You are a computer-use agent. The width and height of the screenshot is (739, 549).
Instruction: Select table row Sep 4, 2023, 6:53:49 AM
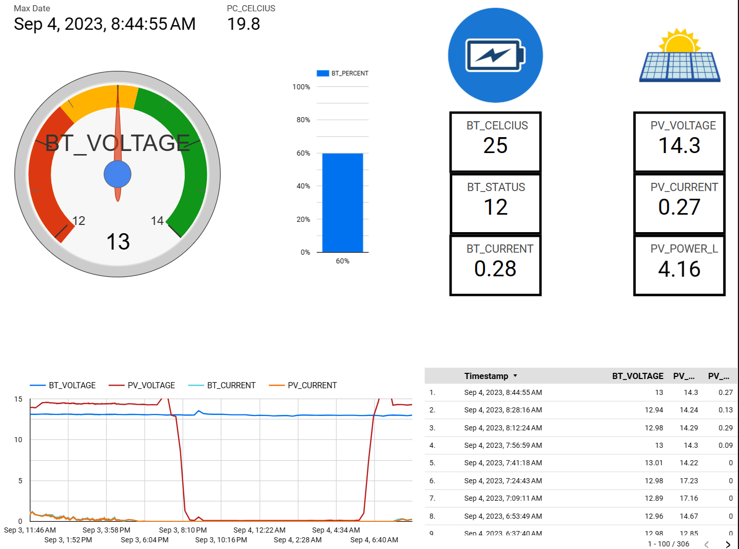coord(581,516)
